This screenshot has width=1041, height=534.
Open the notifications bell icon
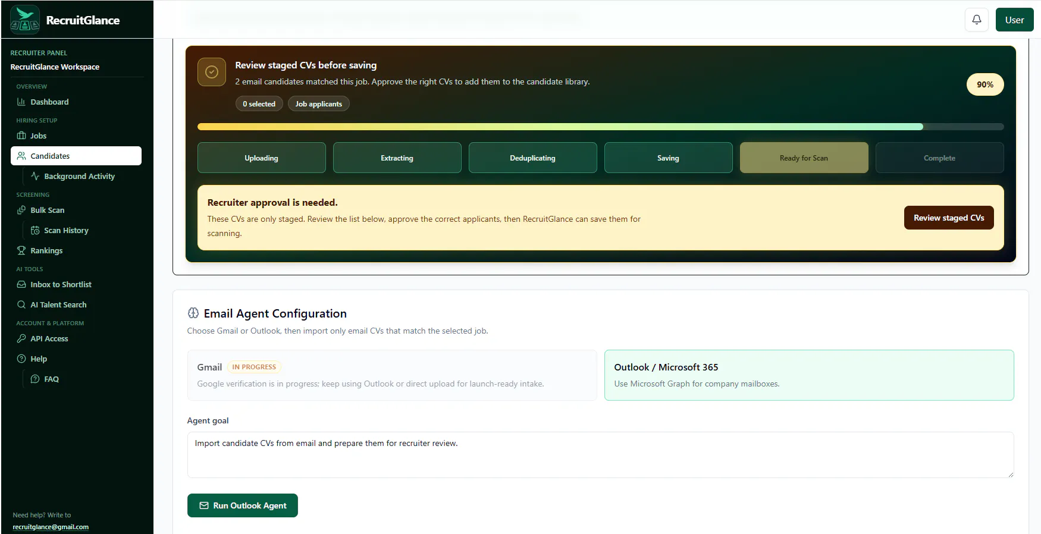click(x=977, y=20)
